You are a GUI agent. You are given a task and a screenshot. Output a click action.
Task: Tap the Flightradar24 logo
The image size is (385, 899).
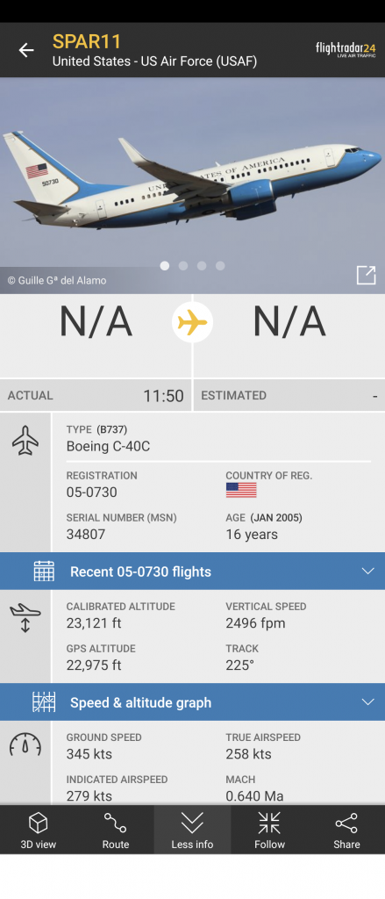click(x=346, y=50)
